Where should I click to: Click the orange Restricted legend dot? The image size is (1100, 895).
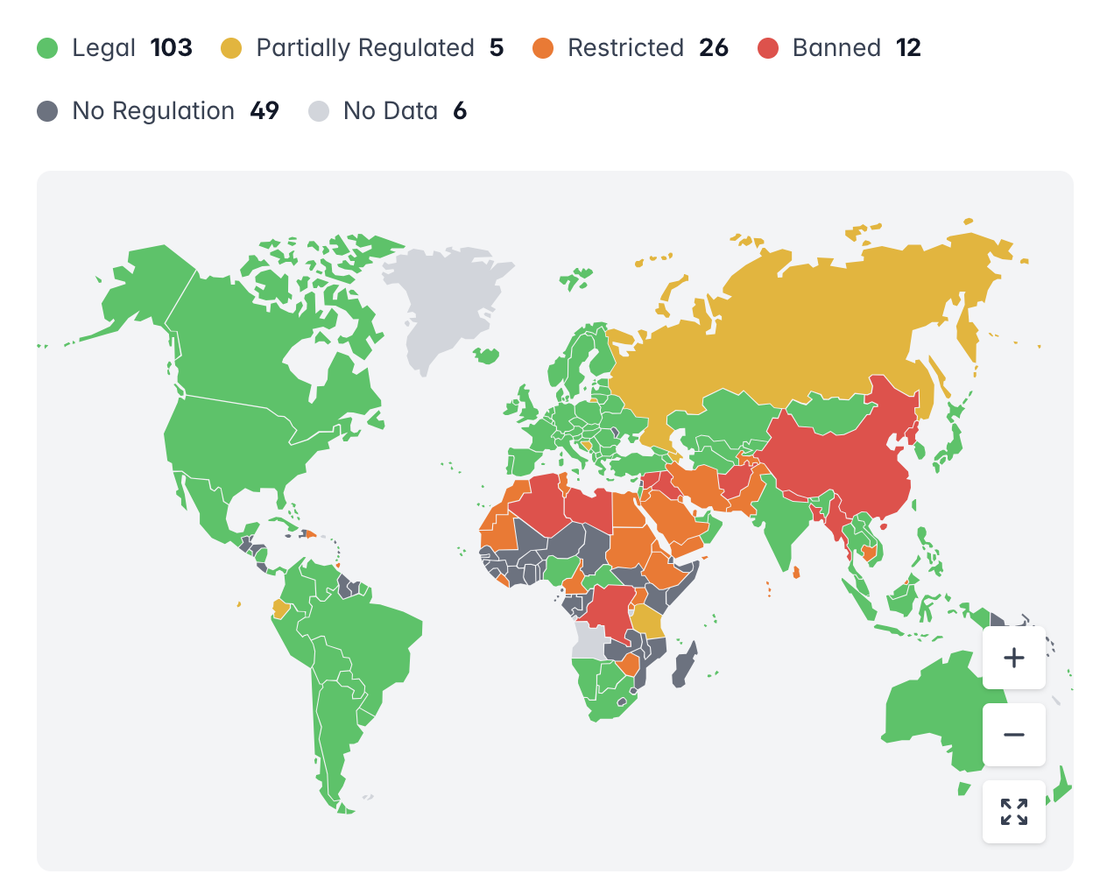pos(543,48)
